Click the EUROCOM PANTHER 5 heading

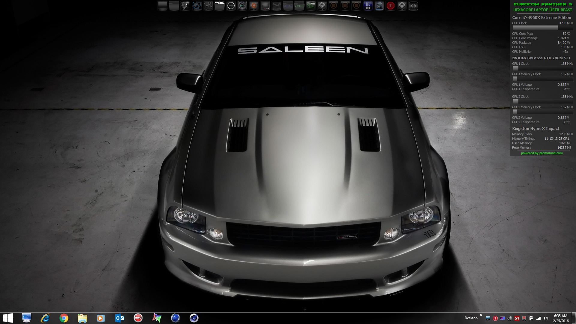coord(543,4)
